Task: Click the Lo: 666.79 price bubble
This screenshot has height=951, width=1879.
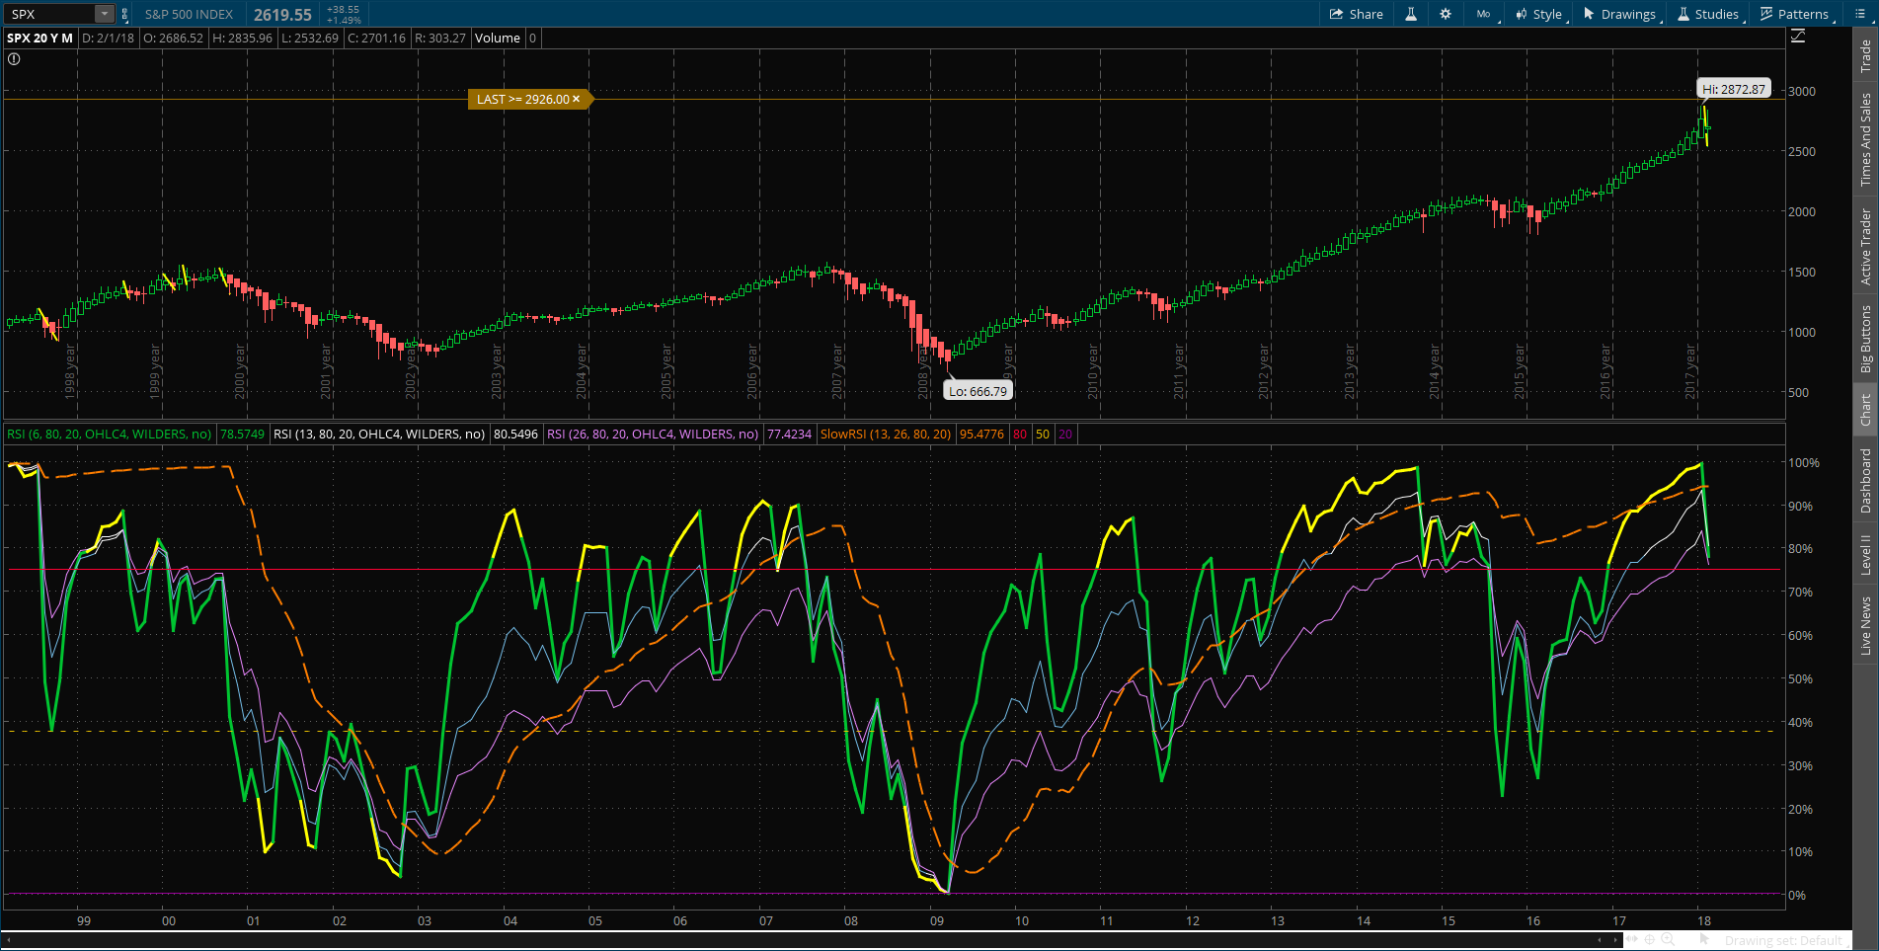Action: click(978, 391)
